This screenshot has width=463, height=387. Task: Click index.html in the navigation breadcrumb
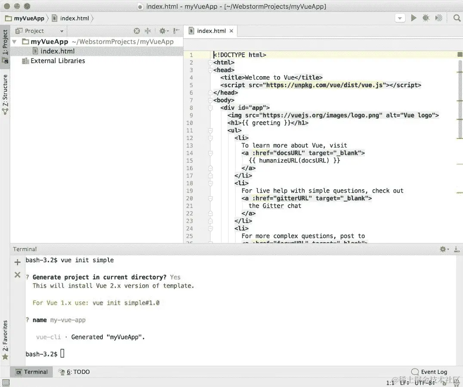tap(71, 18)
